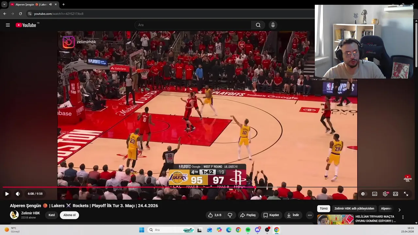Open the Windows Start menu

tap(141, 230)
